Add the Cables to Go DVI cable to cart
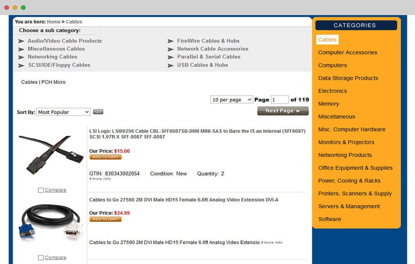415x264 pixels. coord(105,219)
